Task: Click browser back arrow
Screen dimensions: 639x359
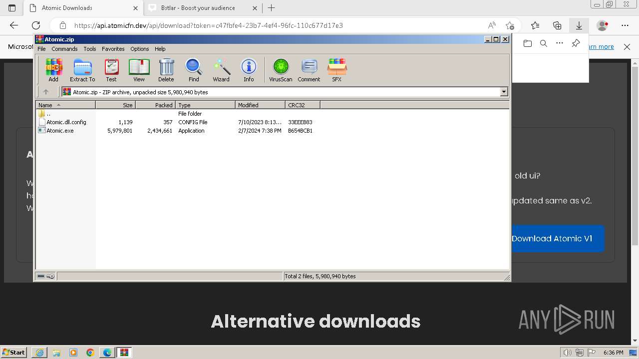Action: pos(14,25)
